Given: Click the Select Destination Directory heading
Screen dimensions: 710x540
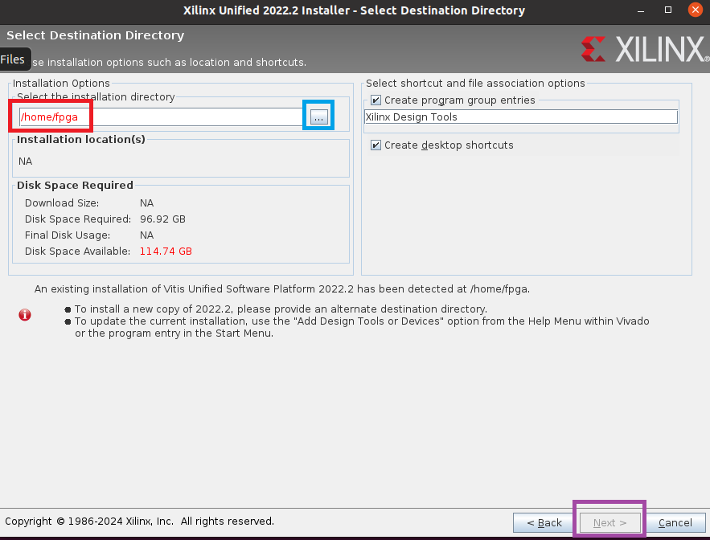Looking at the screenshot, I should [x=96, y=35].
